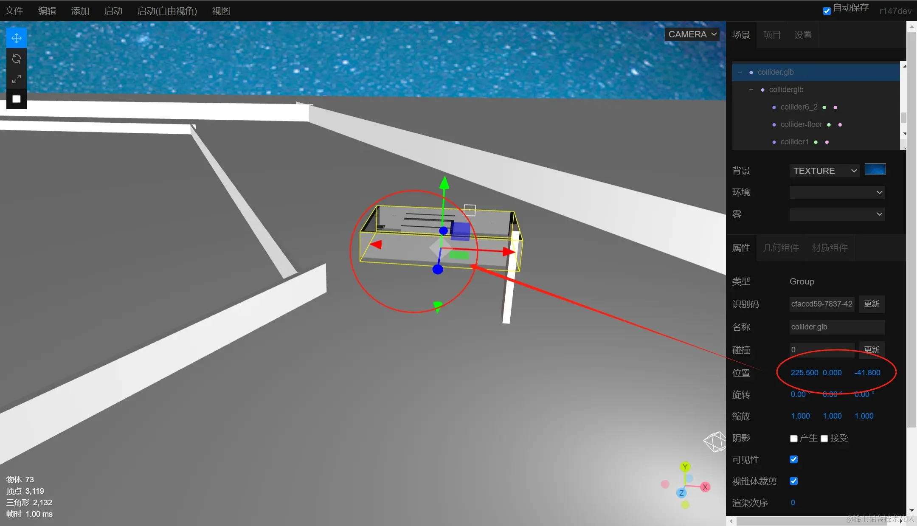Screen dimensions: 917x526
Task: Click green geometry dot next to collider-floor
Action: pyautogui.click(x=829, y=124)
